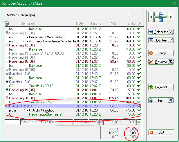Image resolution: width=179 pixels, height=142 pixels.
Task: Select the 'Storno: Erwachsene Wochenta' row
Action: coord(73,41)
